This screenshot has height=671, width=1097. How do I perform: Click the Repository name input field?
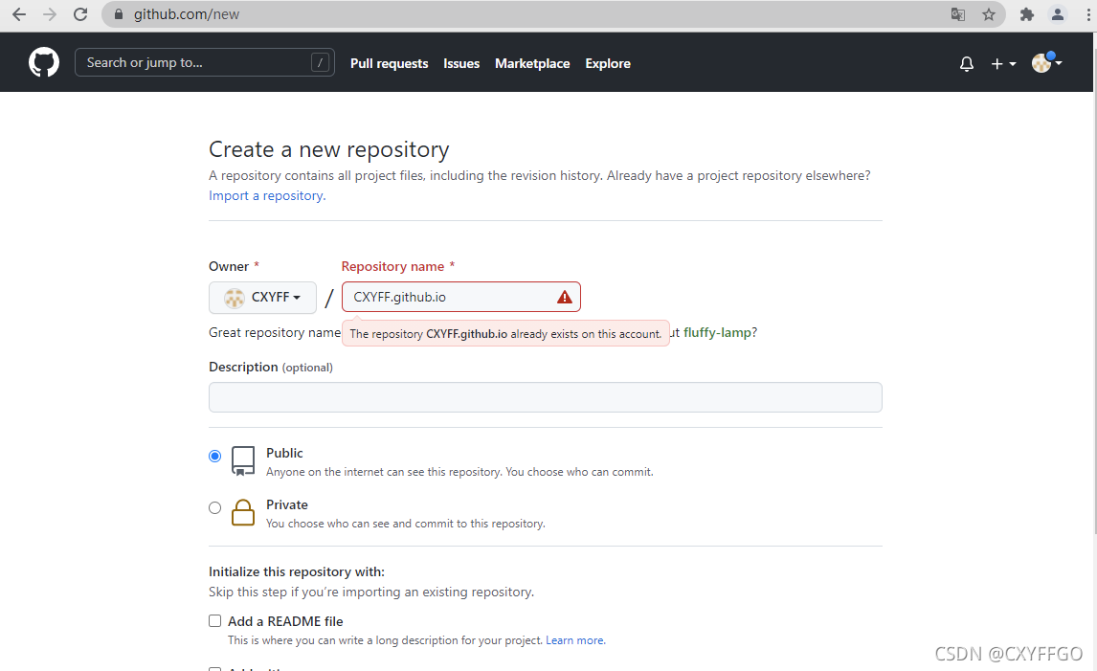click(461, 297)
